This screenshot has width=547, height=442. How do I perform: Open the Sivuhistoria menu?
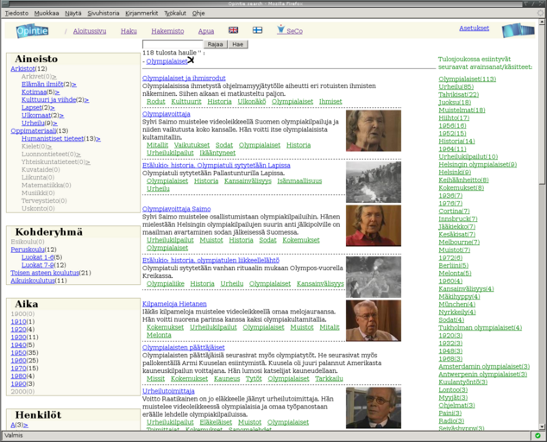point(104,13)
